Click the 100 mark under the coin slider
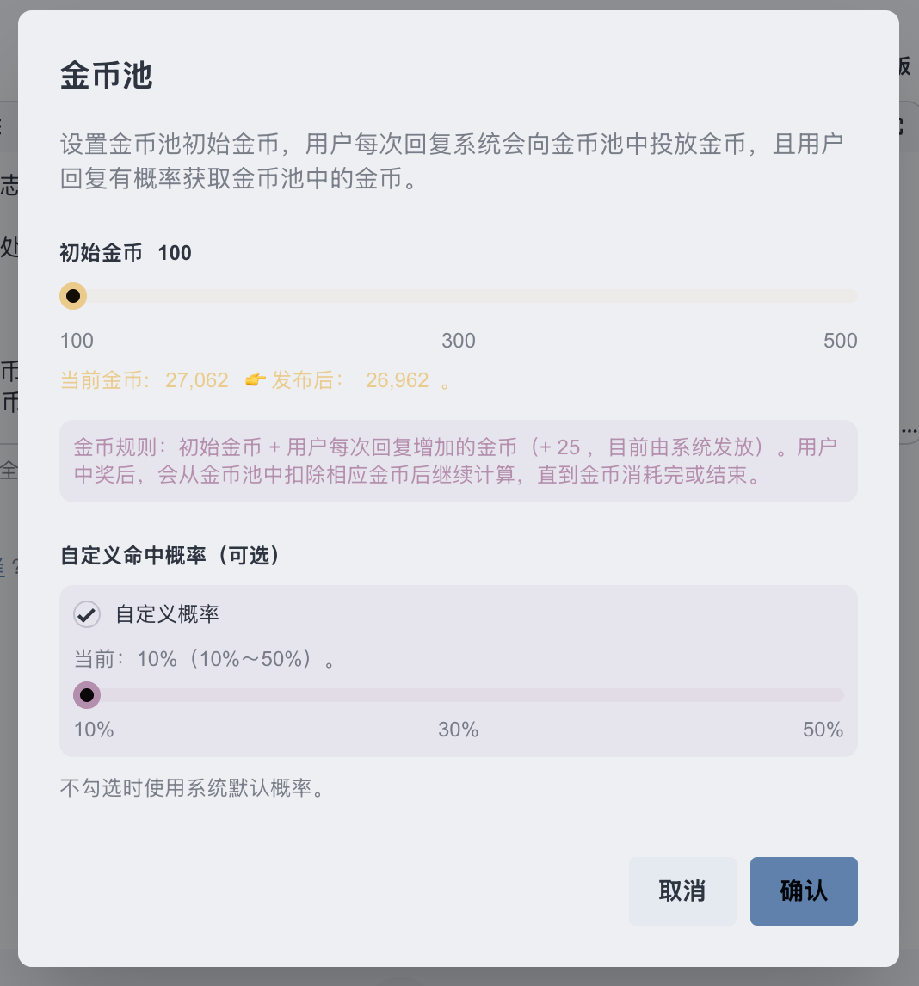 pos(77,341)
